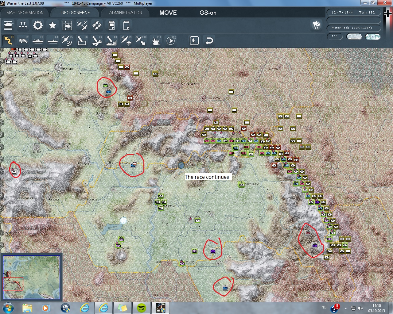Open the Map Information tab
Image resolution: width=393 pixels, height=314 pixels.
pos(25,13)
